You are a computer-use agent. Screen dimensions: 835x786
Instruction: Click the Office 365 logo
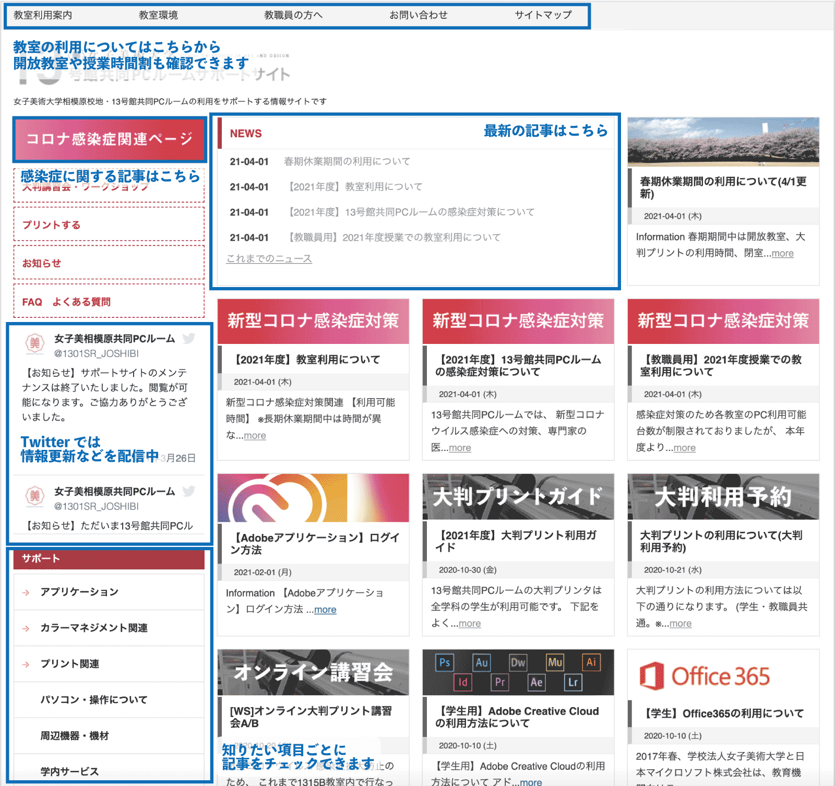coord(705,676)
